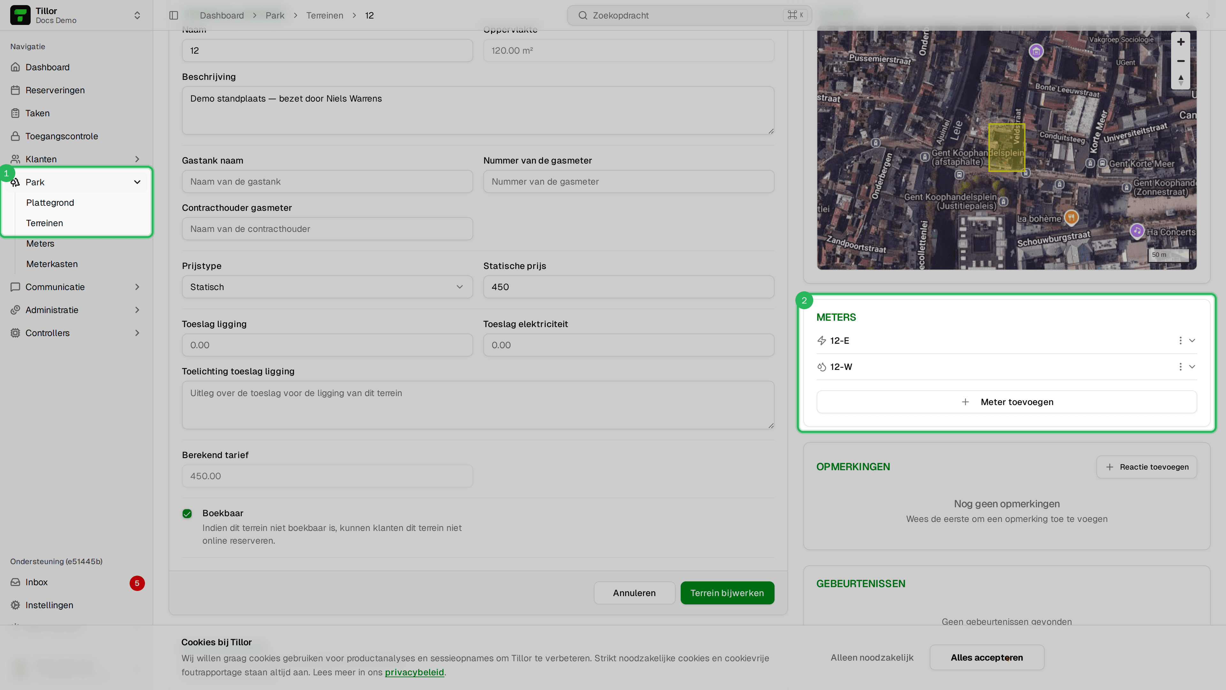Add a meter with Meter toevoegen
Viewport: 1226px width, 690px height.
1006,402
